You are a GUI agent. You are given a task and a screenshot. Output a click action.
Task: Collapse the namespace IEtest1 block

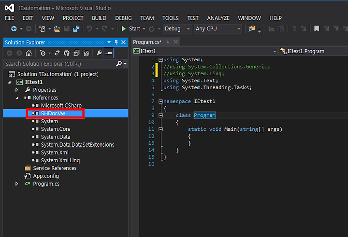coord(160,101)
